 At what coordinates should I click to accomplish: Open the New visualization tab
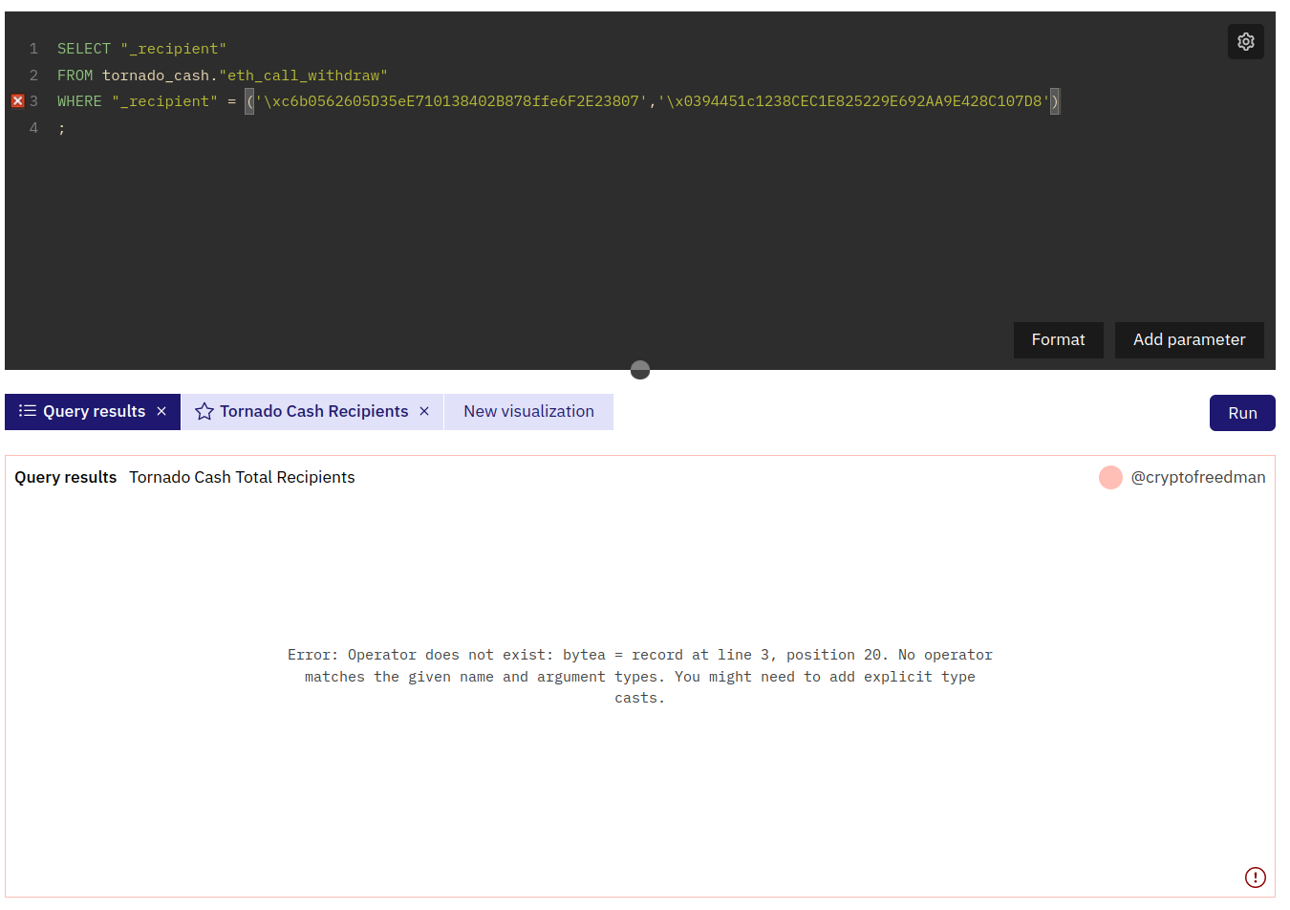tap(528, 412)
